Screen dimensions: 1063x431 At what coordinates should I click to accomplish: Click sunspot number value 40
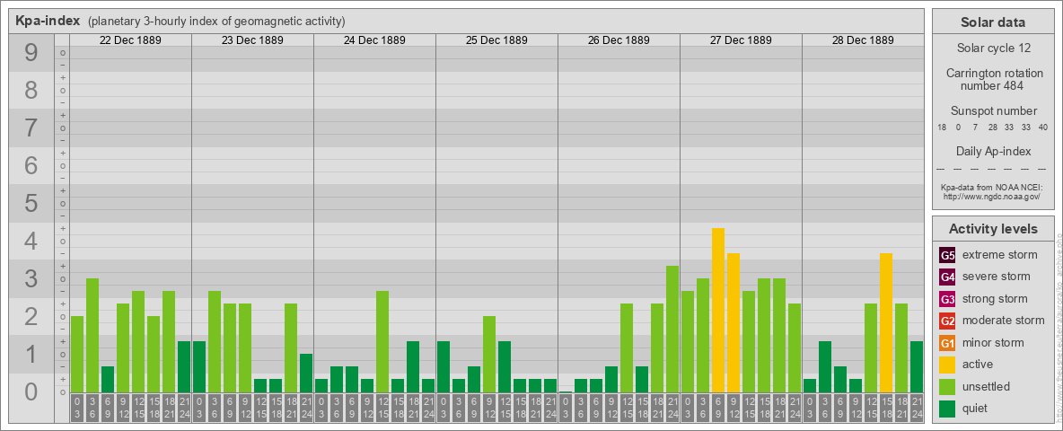tap(1043, 128)
